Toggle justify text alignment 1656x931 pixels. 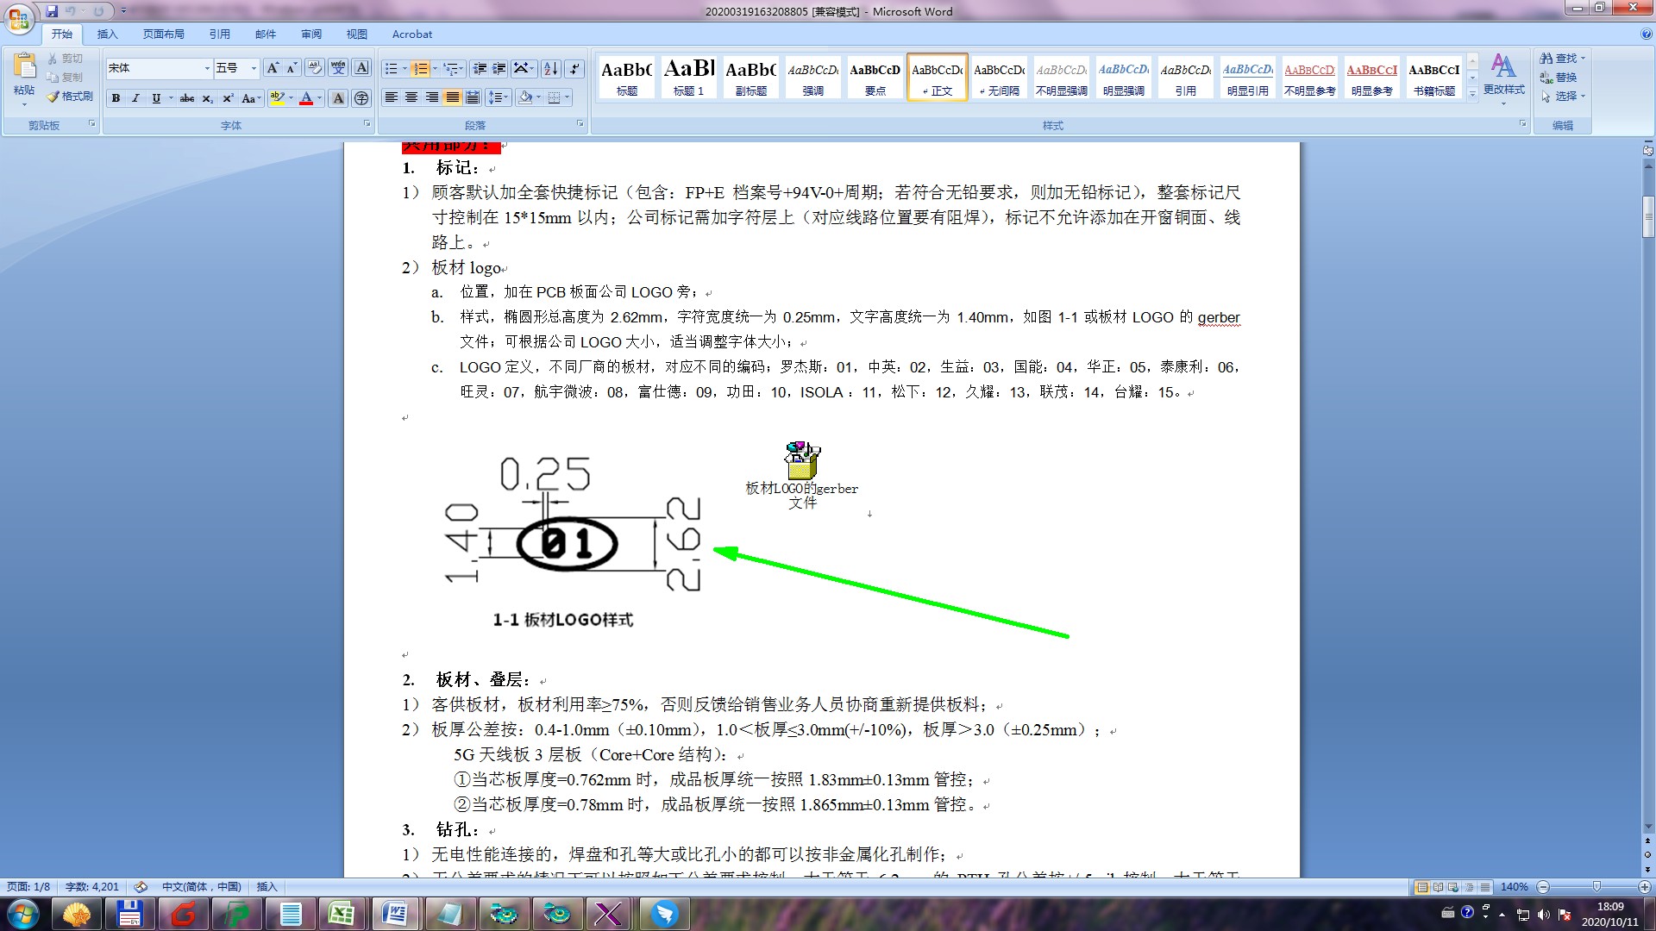pyautogui.click(x=452, y=97)
